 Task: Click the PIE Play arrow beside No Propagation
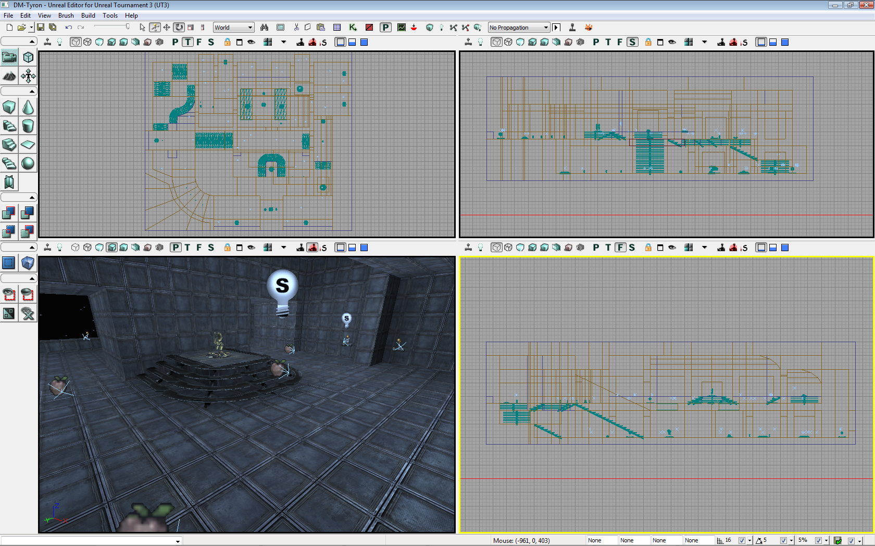pos(556,28)
